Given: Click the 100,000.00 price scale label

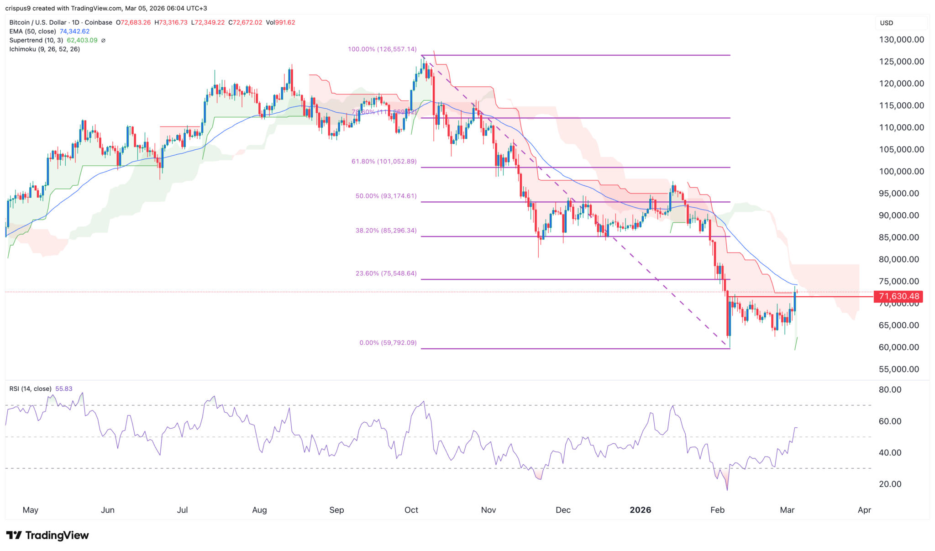Looking at the screenshot, I should pyautogui.click(x=901, y=171).
